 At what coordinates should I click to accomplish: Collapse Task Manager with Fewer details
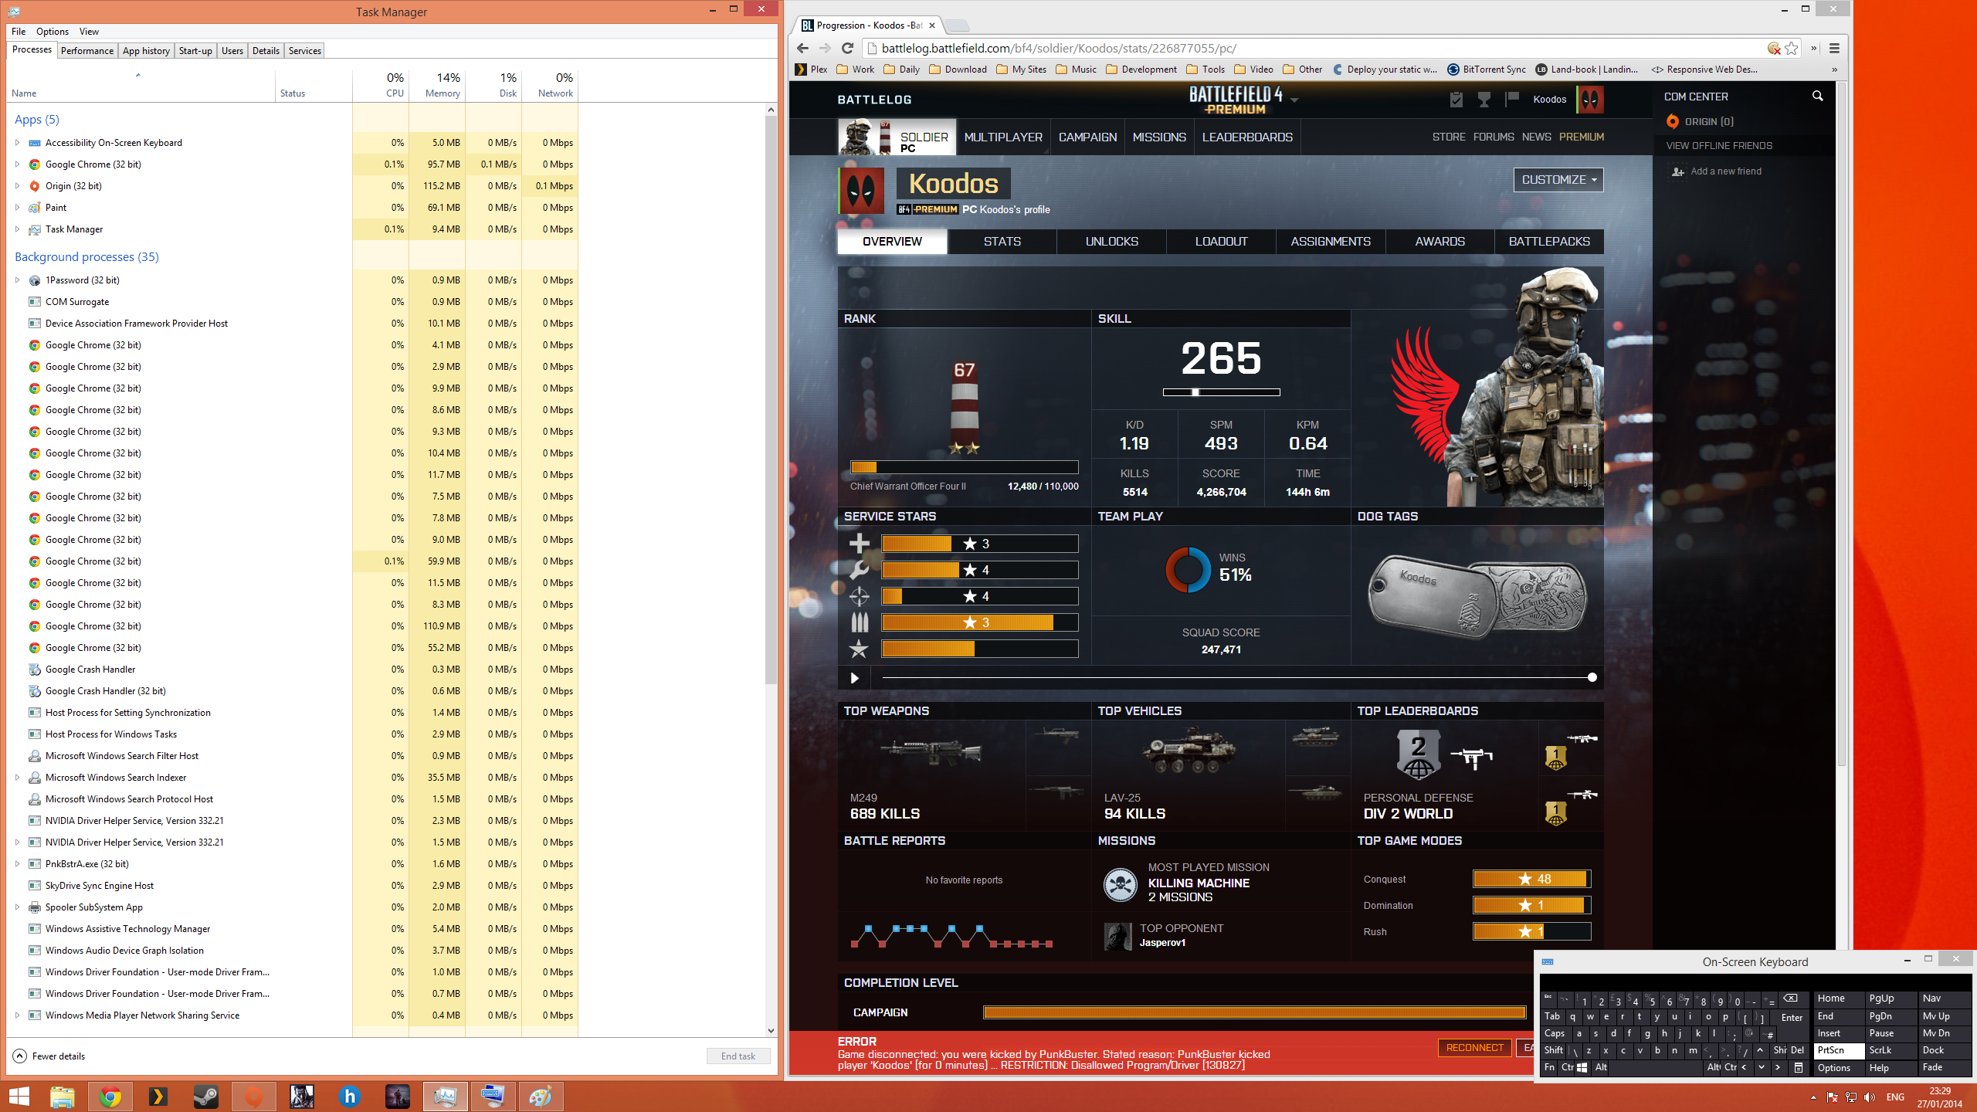(49, 1056)
